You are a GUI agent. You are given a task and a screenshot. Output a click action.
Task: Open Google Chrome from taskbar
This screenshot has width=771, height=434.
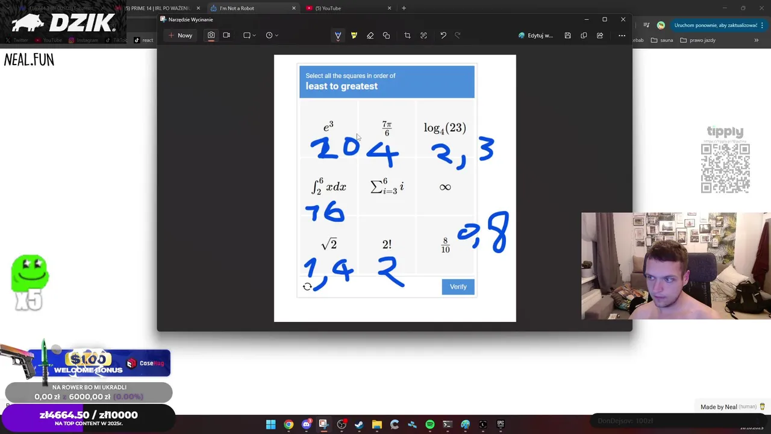point(289,424)
